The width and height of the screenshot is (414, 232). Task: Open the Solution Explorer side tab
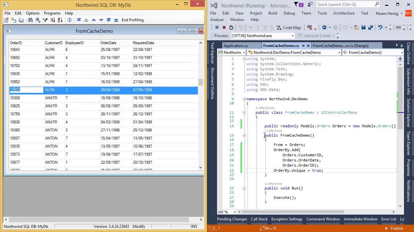(409, 113)
